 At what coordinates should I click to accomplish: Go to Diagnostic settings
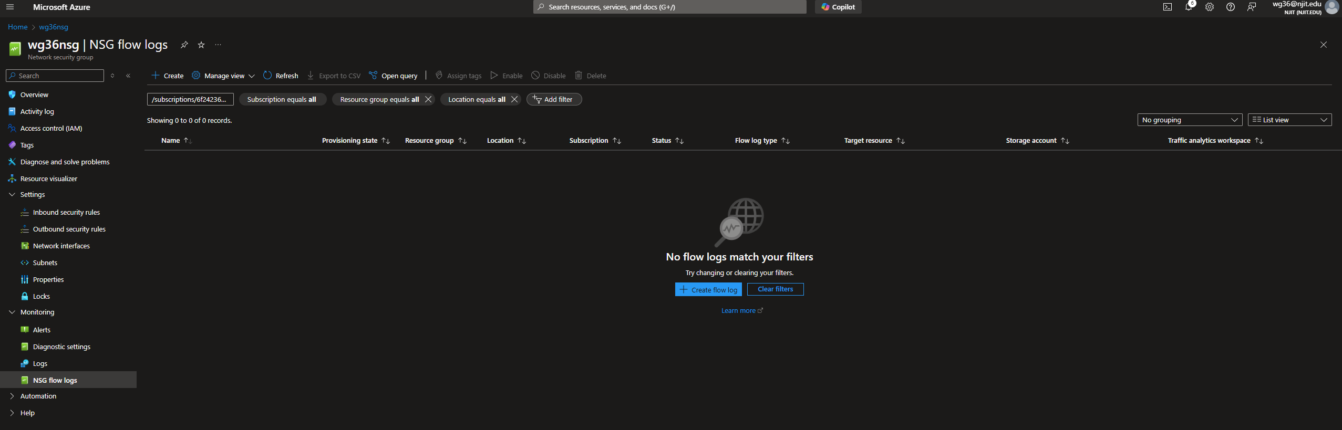point(61,347)
